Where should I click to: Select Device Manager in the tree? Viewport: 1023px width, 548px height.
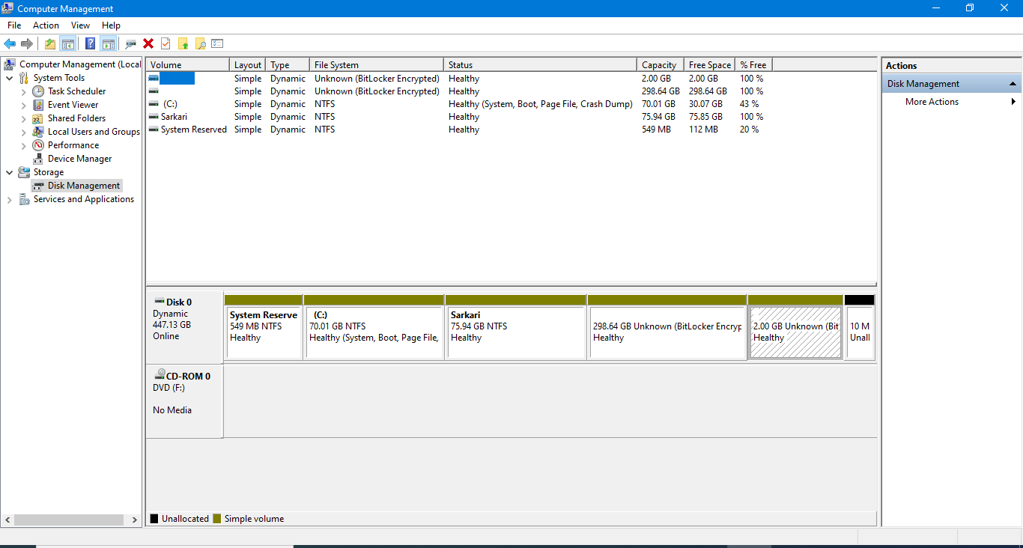(79, 159)
